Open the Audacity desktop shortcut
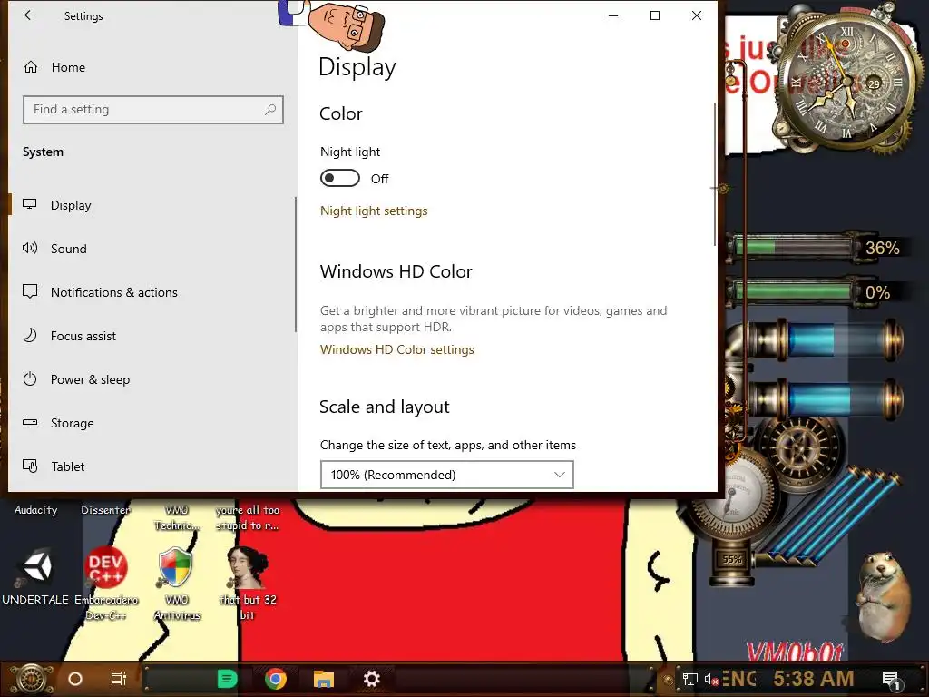The width and height of the screenshot is (929, 697). coord(35,510)
